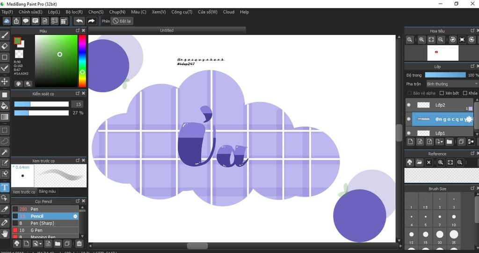The height and width of the screenshot is (253, 479).
Task: Select the Text tool
Action: tap(5, 187)
